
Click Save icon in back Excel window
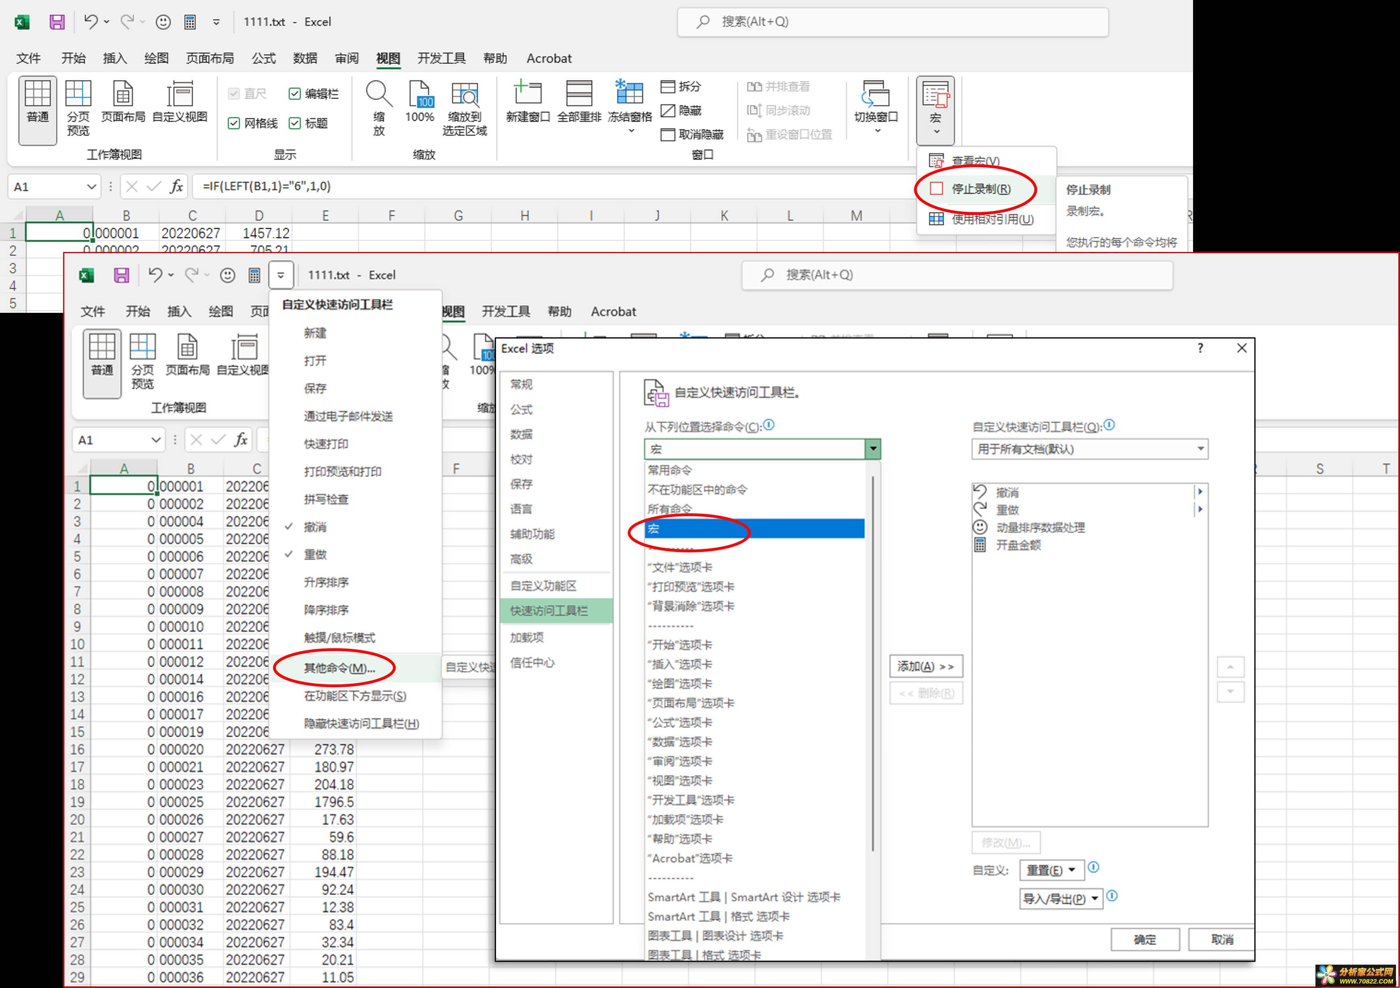[57, 22]
